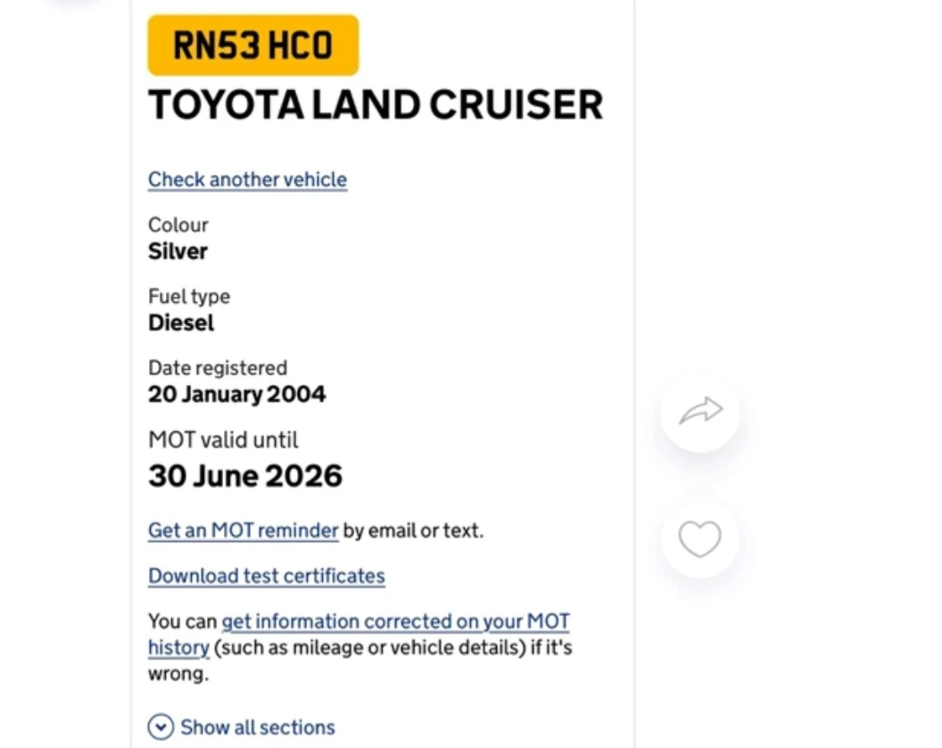Select the Diesel fuel value
The image size is (942, 748).
181,323
